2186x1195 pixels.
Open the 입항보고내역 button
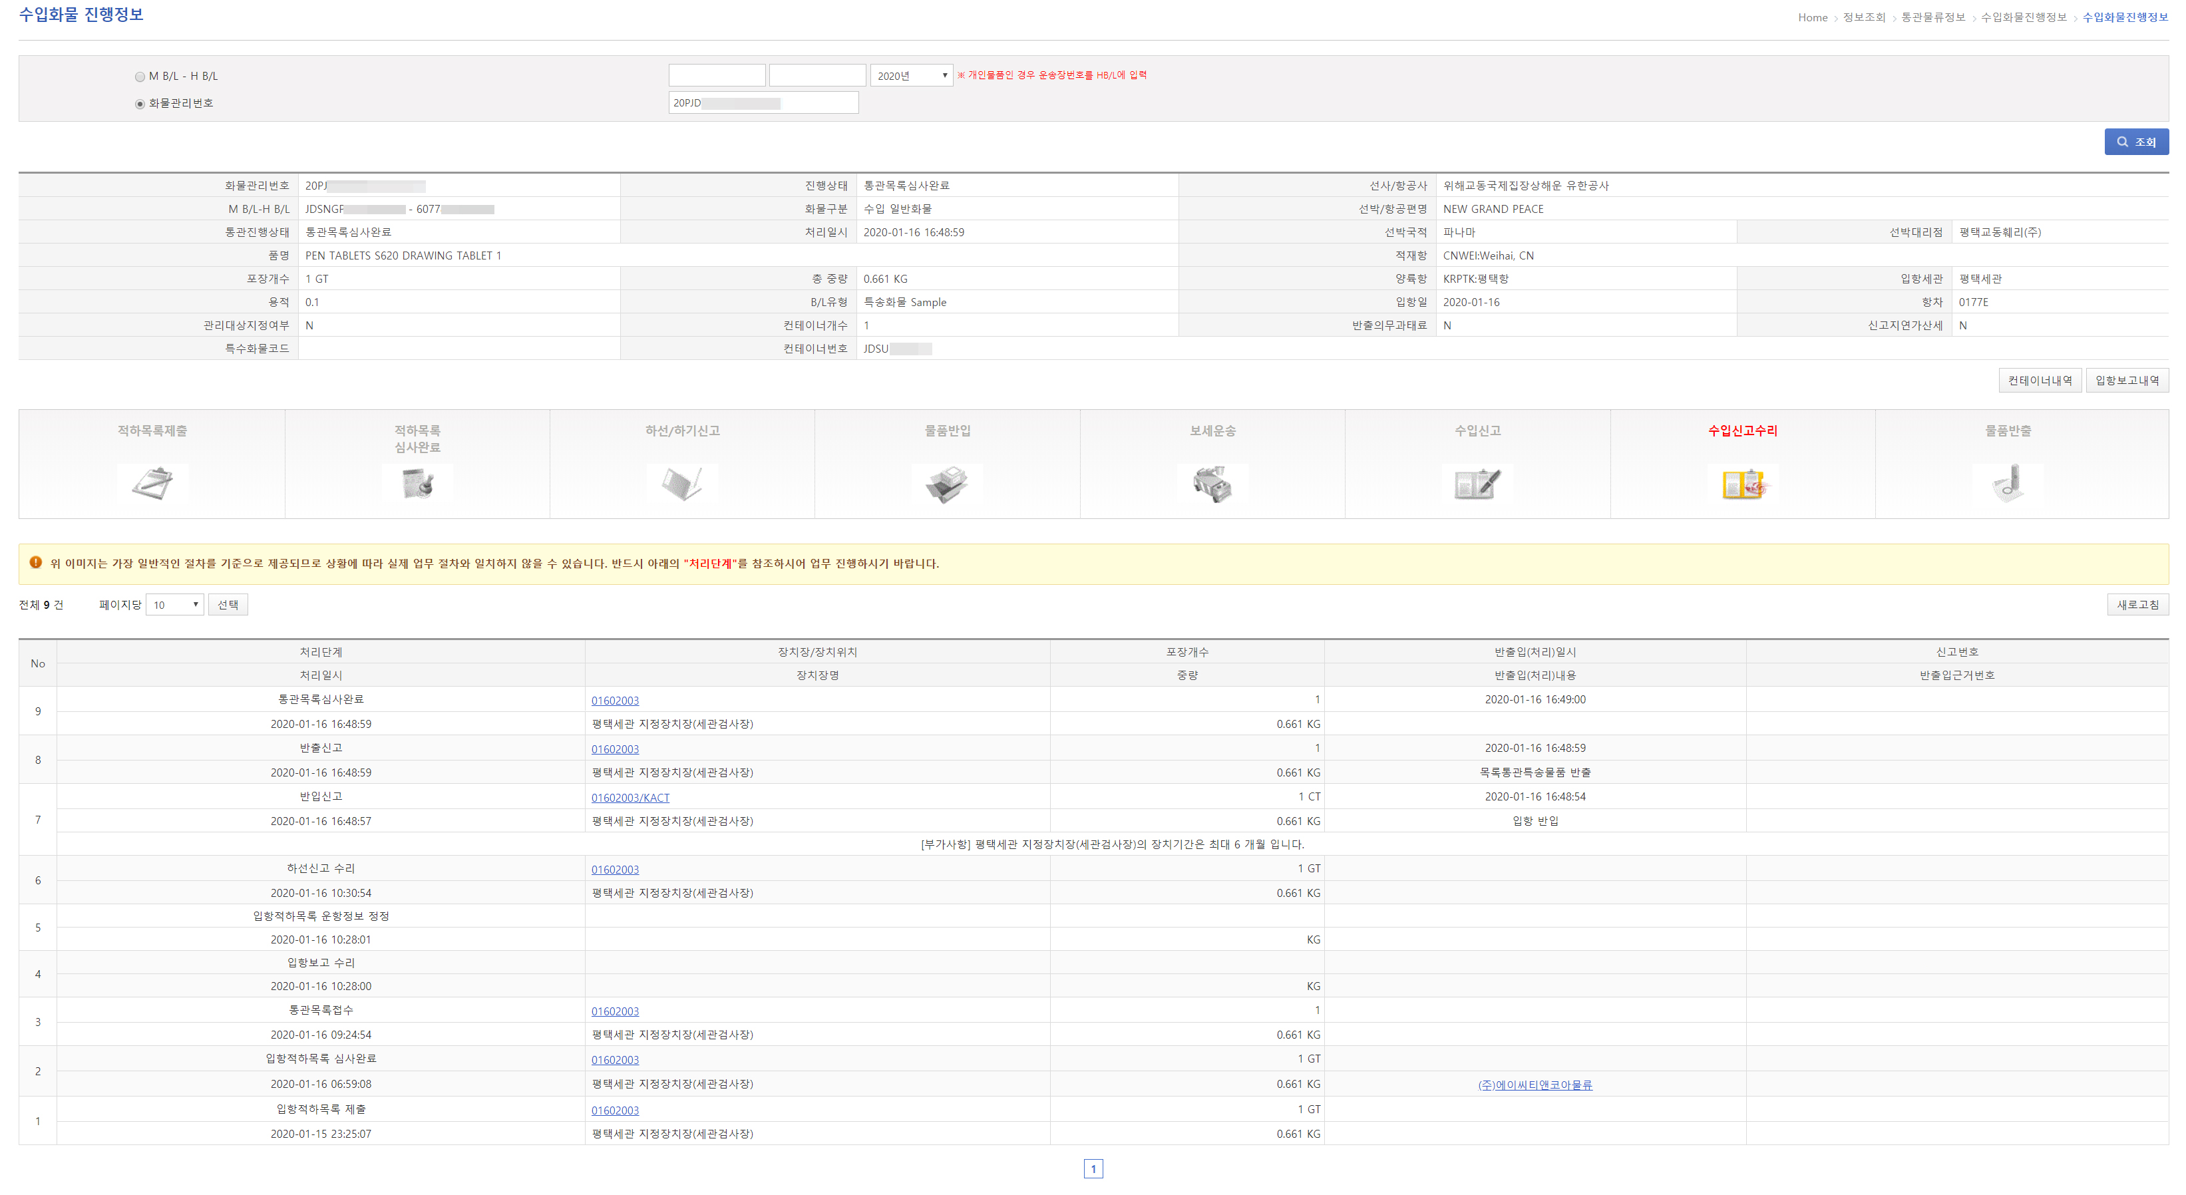click(2127, 380)
